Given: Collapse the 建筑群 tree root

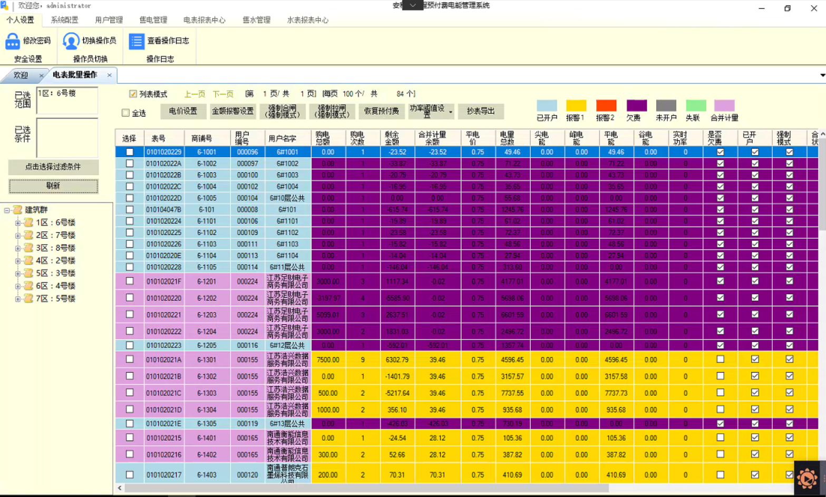Looking at the screenshot, I should coord(7,210).
